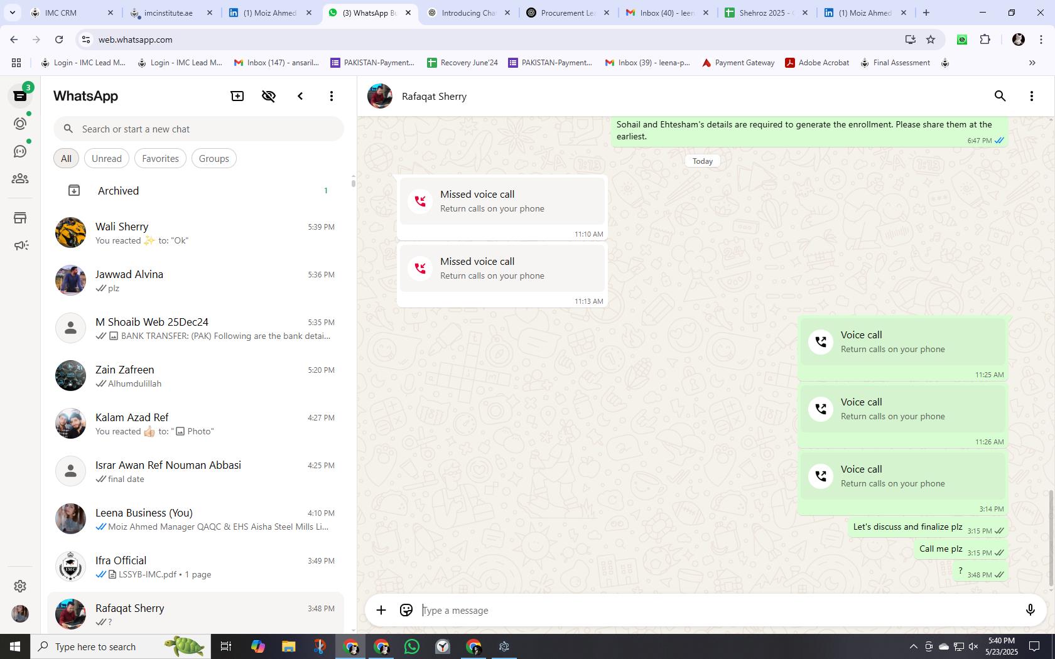
Task: Show hidden system tray icons
Action: point(914,646)
